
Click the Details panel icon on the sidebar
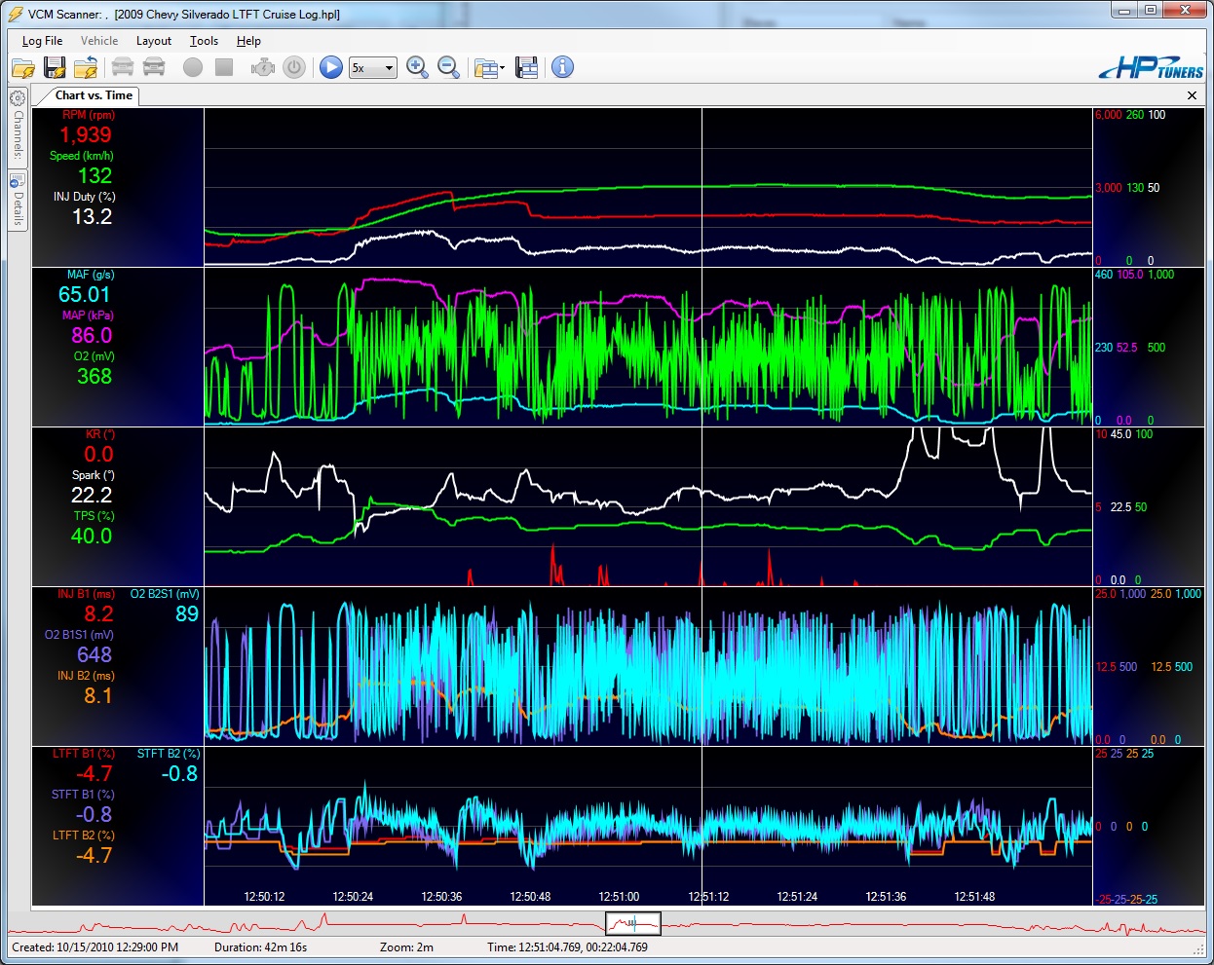(x=18, y=180)
